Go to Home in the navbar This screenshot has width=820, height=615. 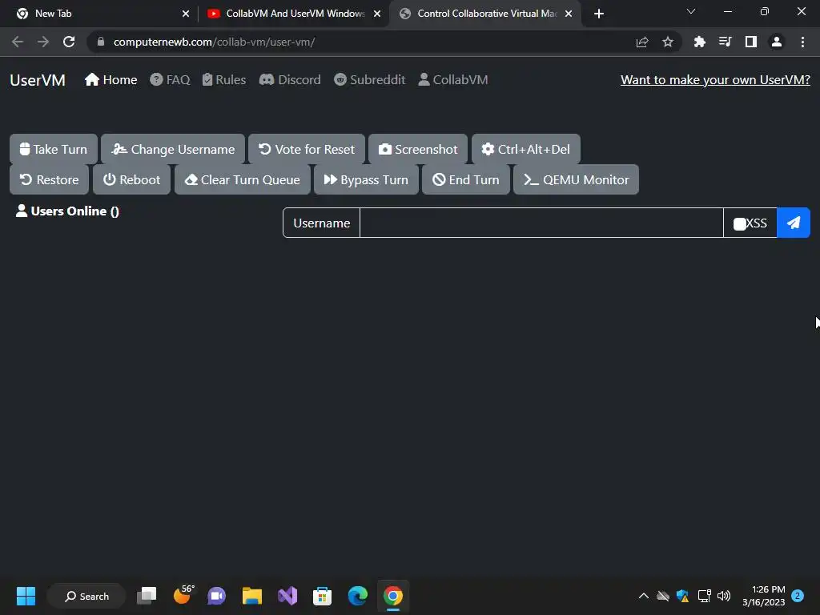tap(111, 79)
